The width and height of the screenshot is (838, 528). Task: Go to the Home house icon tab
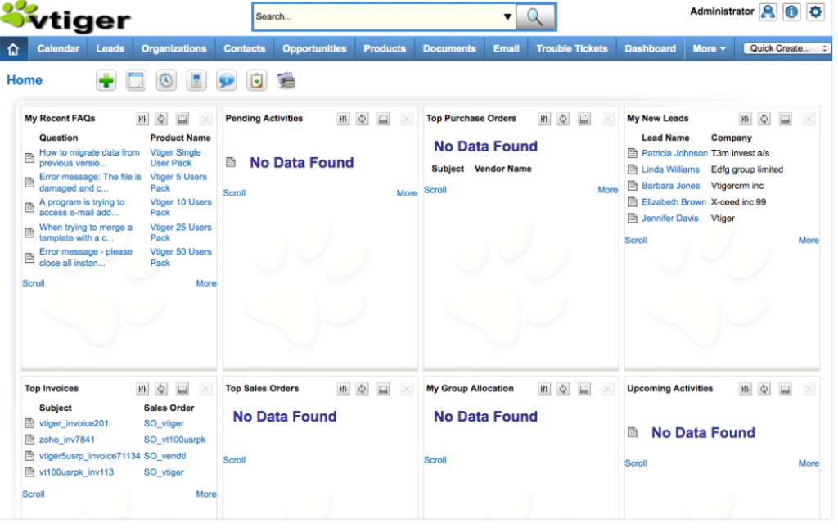(x=13, y=49)
